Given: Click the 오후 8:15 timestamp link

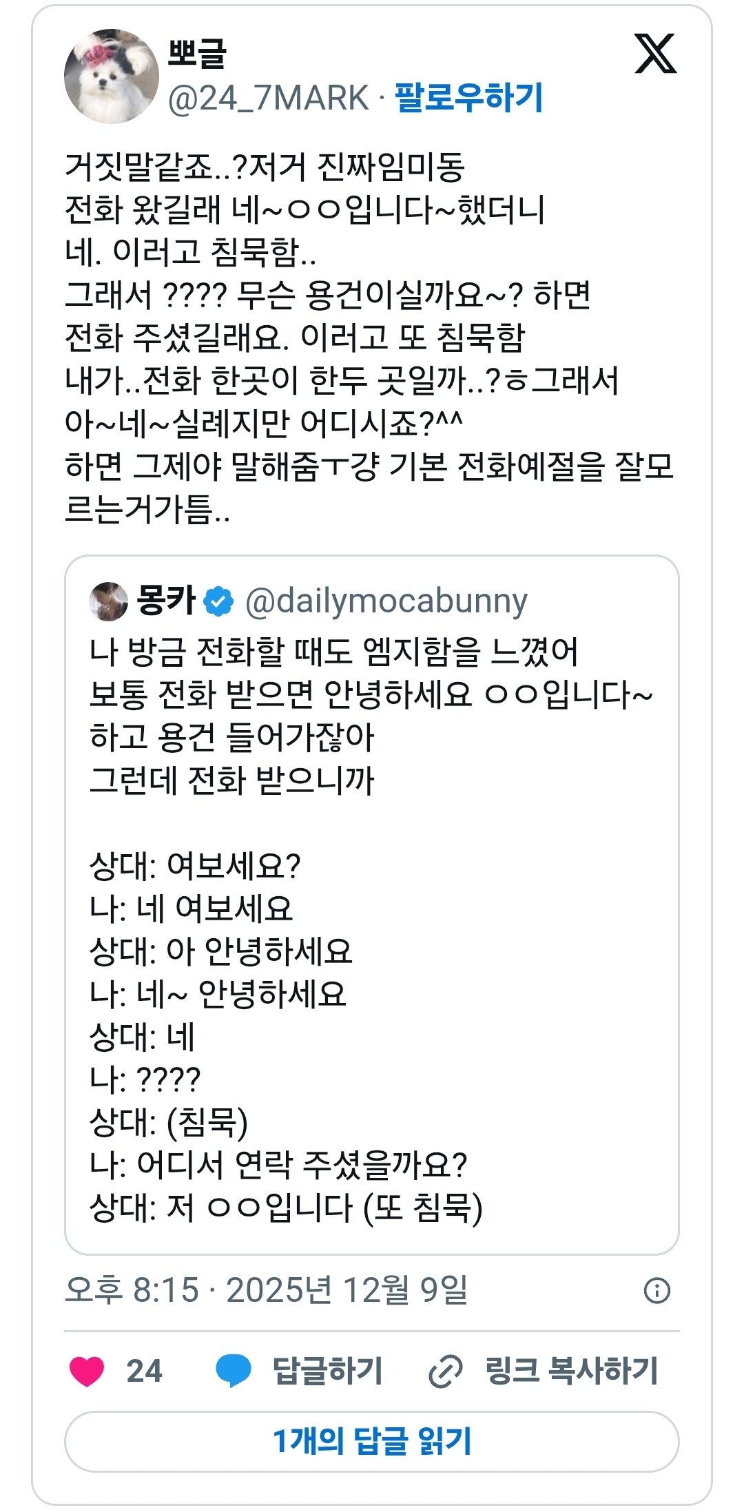Looking at the screenshot, I should 266,1290.
